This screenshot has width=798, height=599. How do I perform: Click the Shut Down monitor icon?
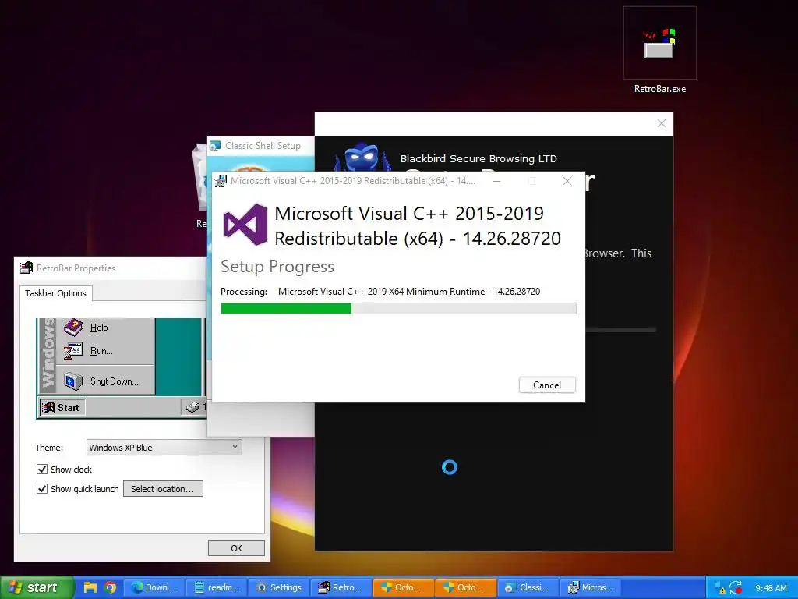pyautogui.click(x=73, y=381)
